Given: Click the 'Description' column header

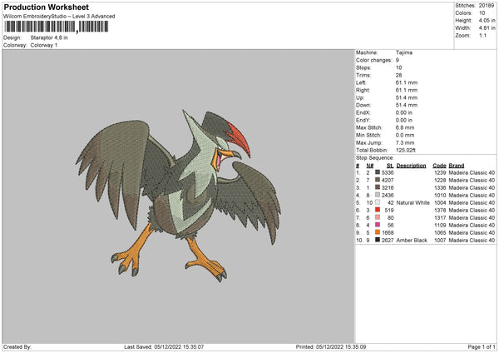Looking at the screenshot, I should pyautogui.click(x=411, y=166).
